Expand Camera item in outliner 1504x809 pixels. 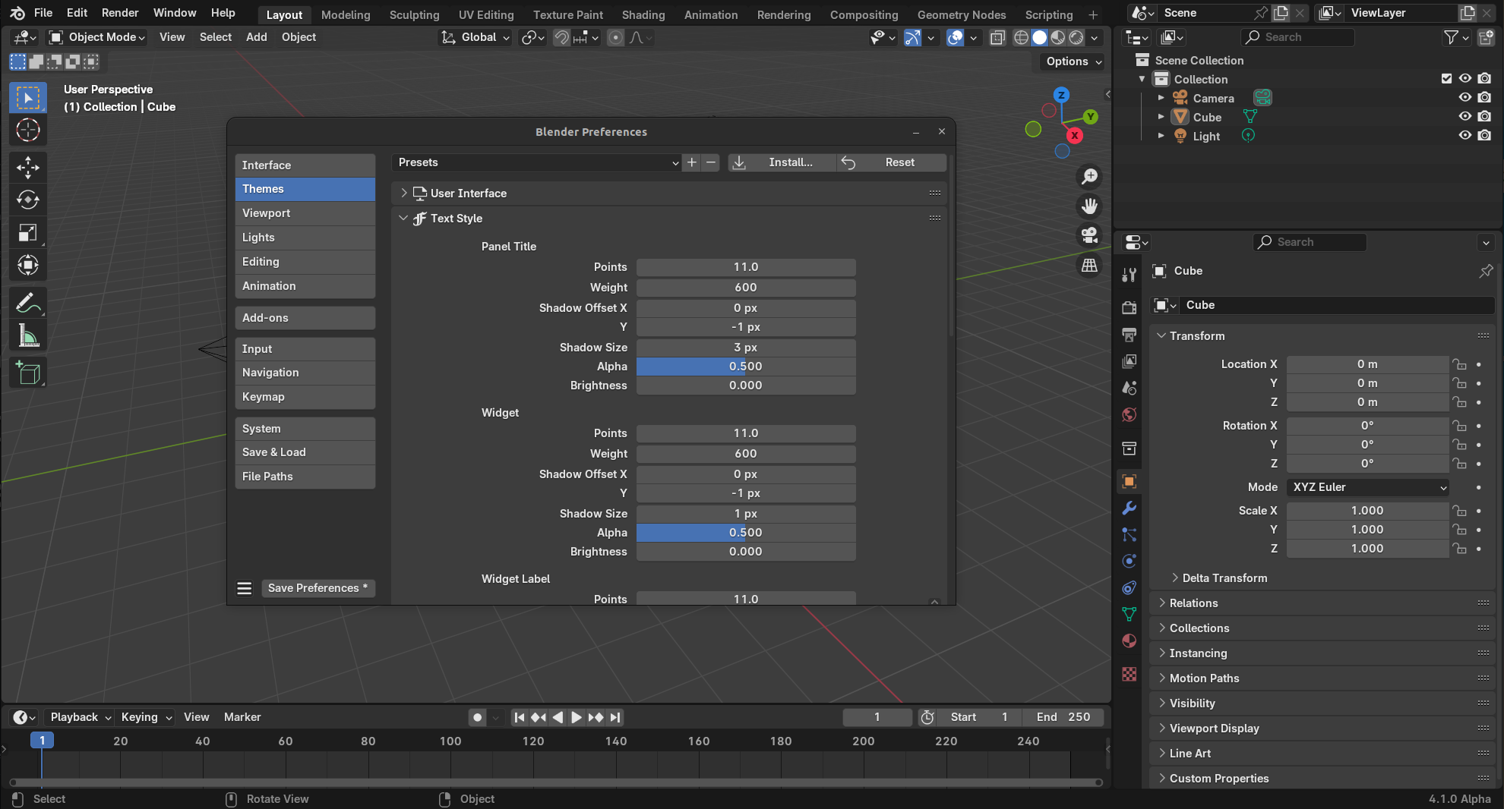1161,98
